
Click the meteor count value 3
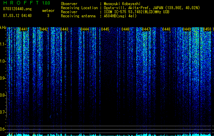(x=48, y=16)
